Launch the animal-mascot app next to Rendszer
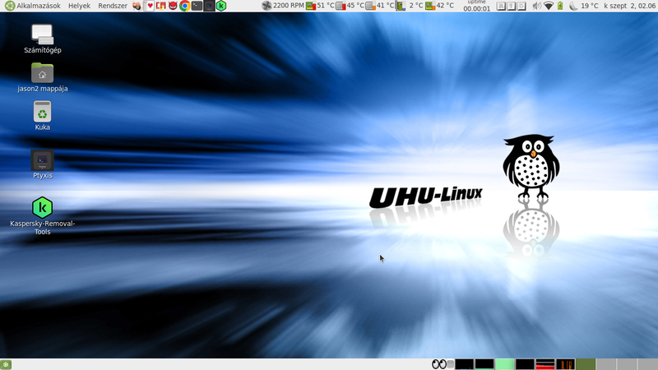The width and height of the screenshot is (658, 370). click(x=137, y=6)
